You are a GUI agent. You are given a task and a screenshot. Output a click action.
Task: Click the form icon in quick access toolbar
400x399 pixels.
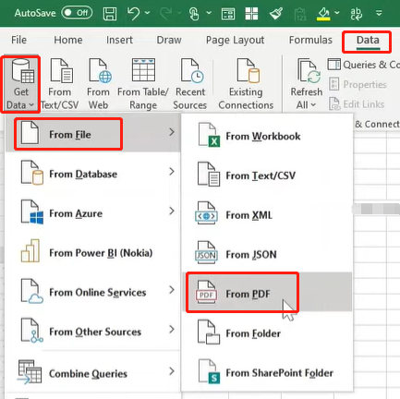point(228,14)
